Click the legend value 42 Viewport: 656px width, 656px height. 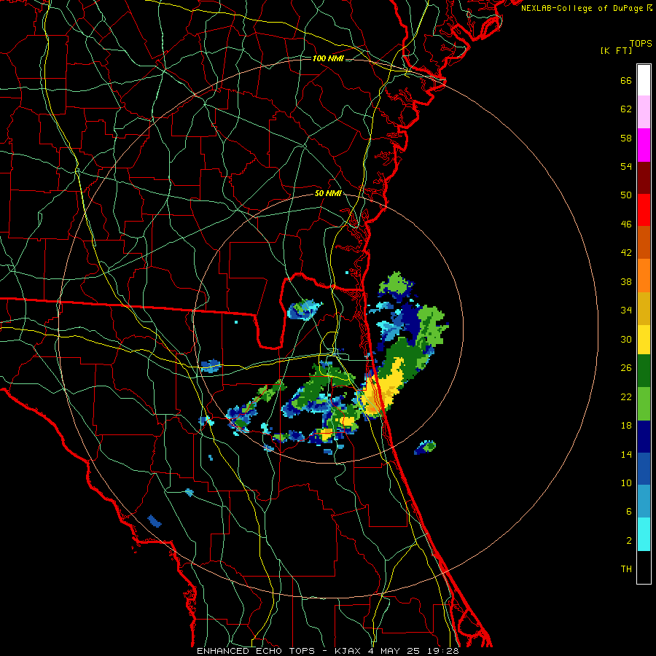[626, 253]
